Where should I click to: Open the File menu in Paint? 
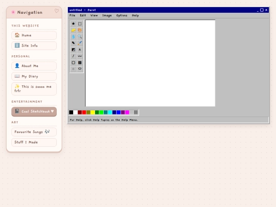pyautogui.click(x=72, y=15)
